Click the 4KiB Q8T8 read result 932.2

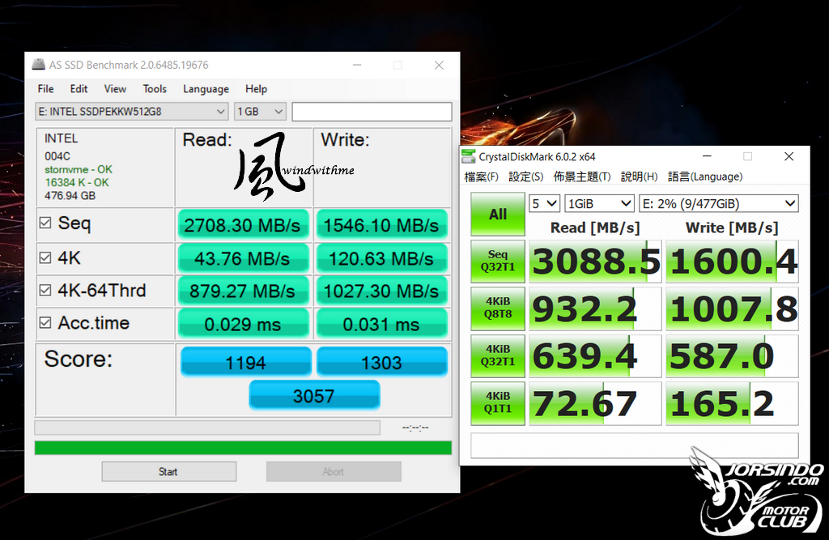(x=595, y=308)
